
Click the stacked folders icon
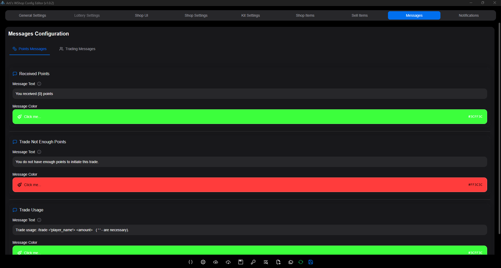[291, 262]
